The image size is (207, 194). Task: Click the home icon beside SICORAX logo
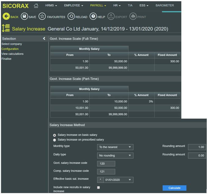pos(36,6)
